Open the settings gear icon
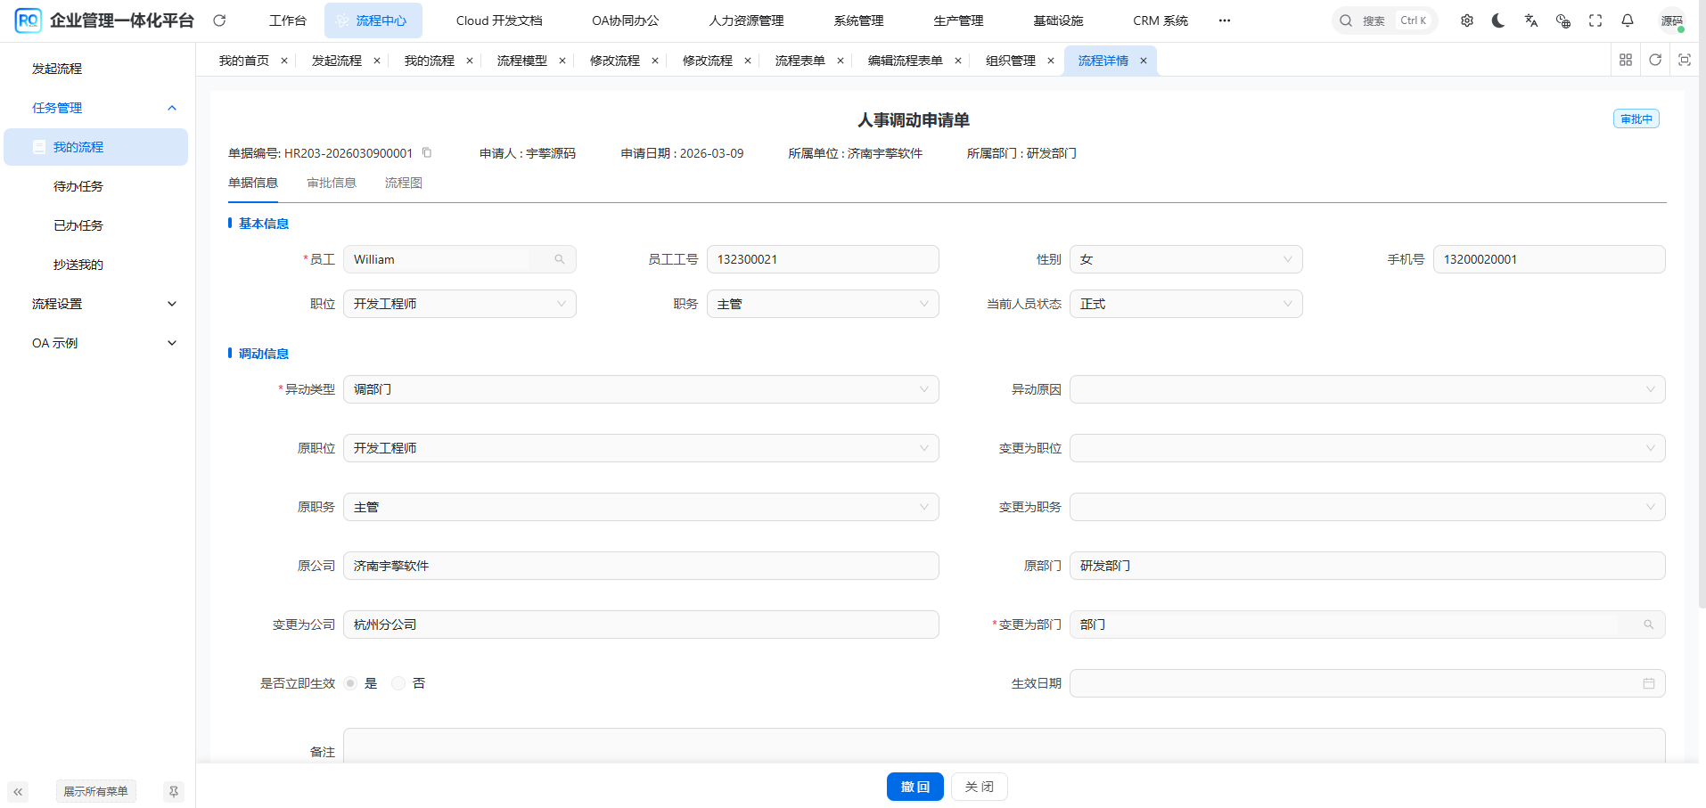This screenshot has height=808, width=1706. pyautogui.click(x=1466, y=20)
